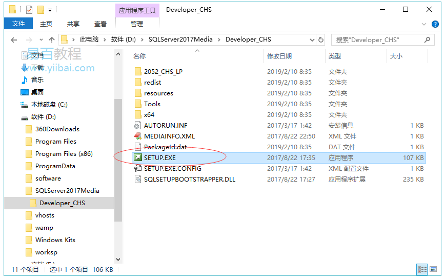
Task: Switch to the 主页 ribbon tab
Action: click(46, 24)
